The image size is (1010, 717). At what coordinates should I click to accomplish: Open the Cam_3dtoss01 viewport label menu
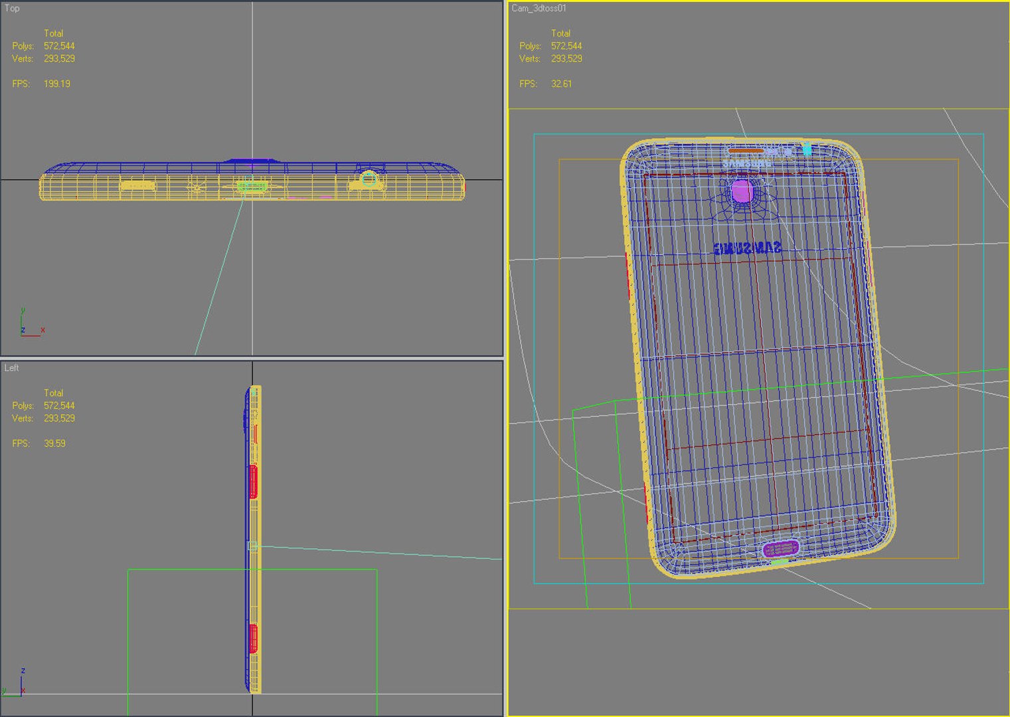(539, 8)
